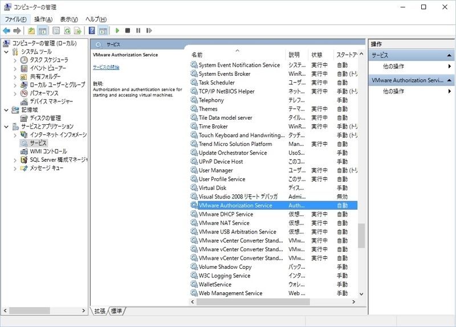Click the サービスの開始 link

(x=106, y=67)
